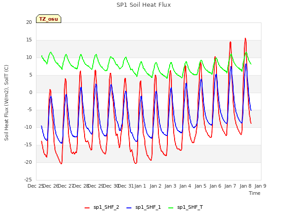288x216 pixels.
Task: Click the Jan 9 x-axis tick label
Action: click(x=260, y=186)
